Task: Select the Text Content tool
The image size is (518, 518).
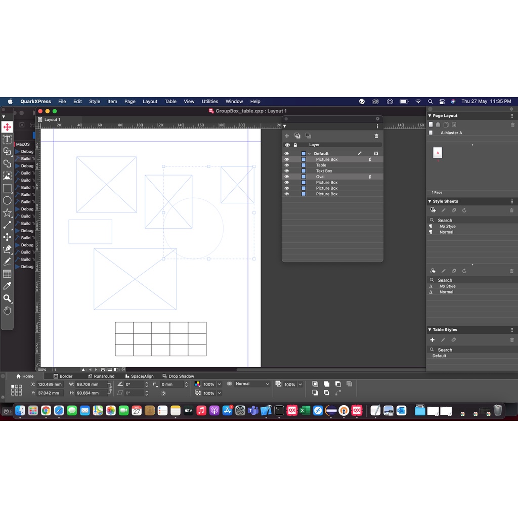Action: pyautogui.click(x=7, y=139)
